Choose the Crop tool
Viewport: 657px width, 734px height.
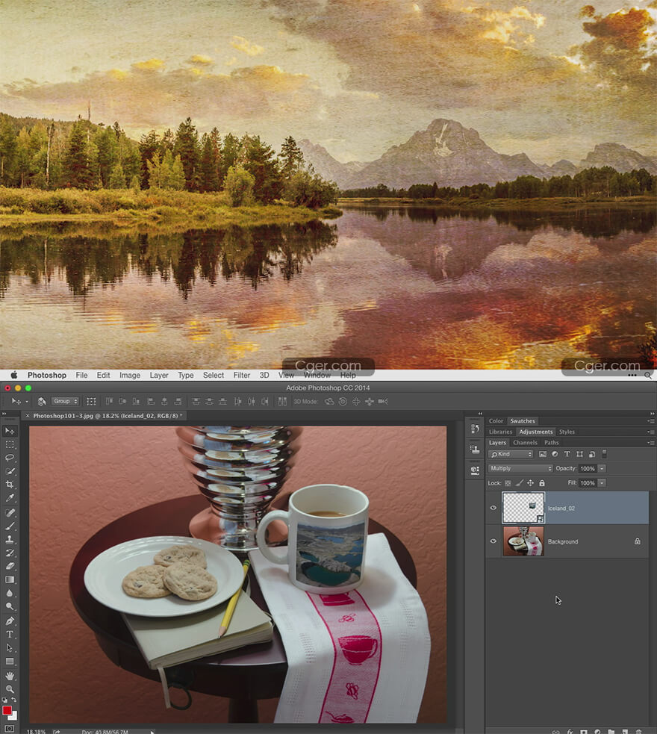pos(10,485)
